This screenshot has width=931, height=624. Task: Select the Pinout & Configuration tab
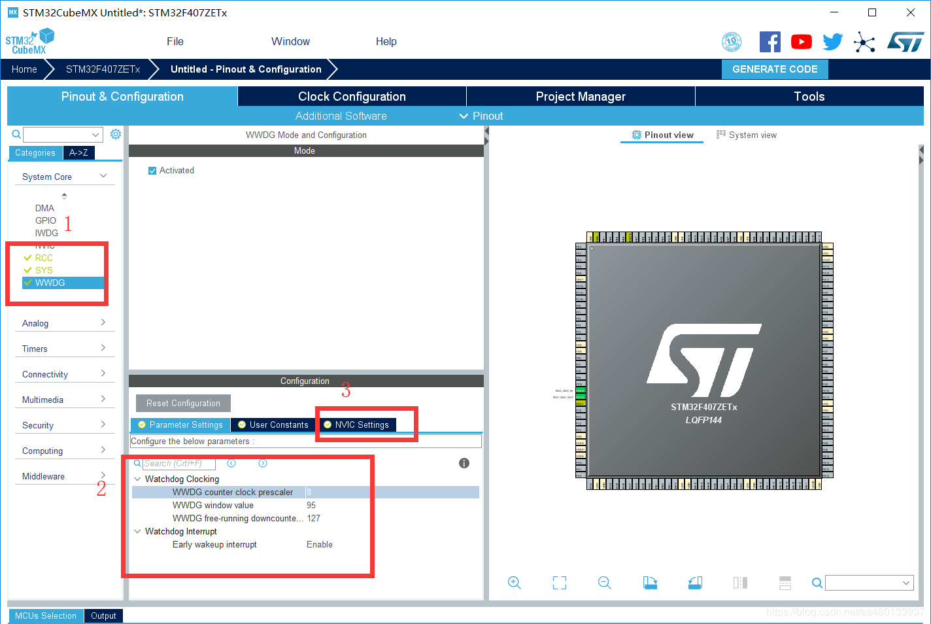click(122, 96)
